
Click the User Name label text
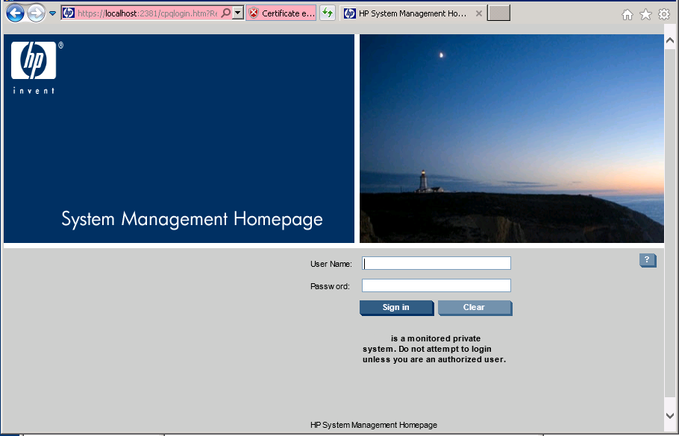click(x=331, y=264)
